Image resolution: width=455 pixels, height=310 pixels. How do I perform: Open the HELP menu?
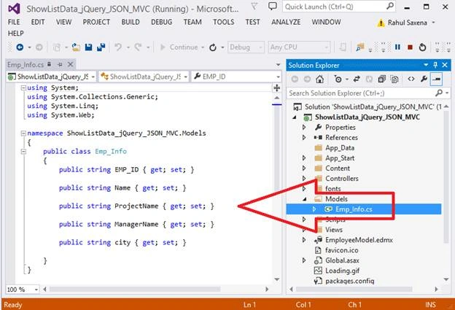pos(15,34)
